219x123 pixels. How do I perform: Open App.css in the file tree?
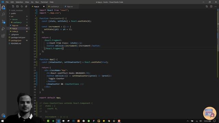15,26
